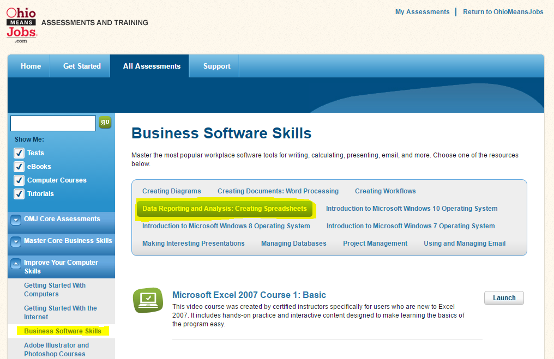Viewport: 554px width, 359px height.
Task: Uncheck the eBooks checkbox
Action: 19,167
